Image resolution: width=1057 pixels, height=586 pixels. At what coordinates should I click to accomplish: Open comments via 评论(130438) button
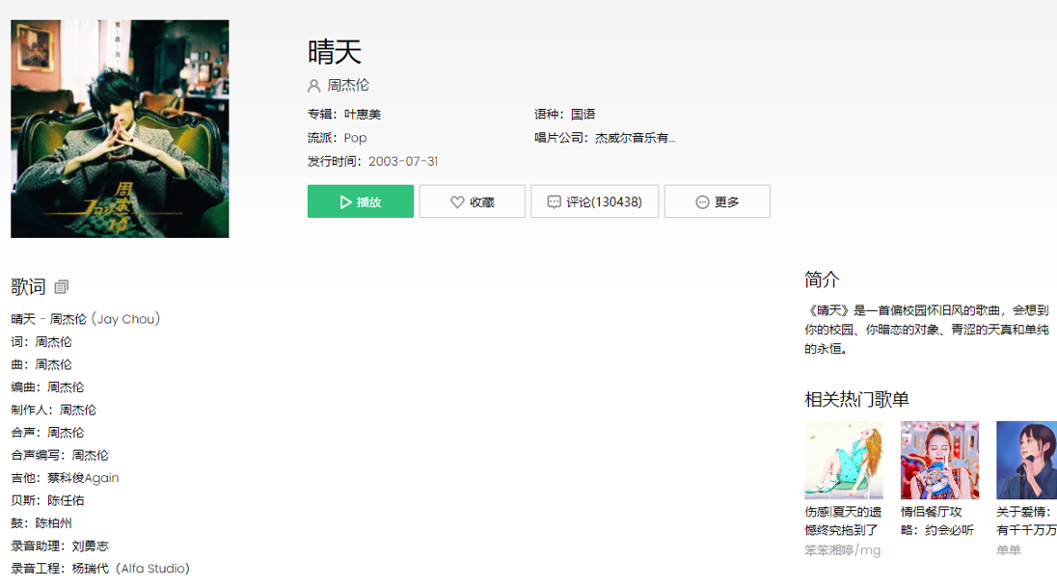pyautogui.click(x=594, y=201)
